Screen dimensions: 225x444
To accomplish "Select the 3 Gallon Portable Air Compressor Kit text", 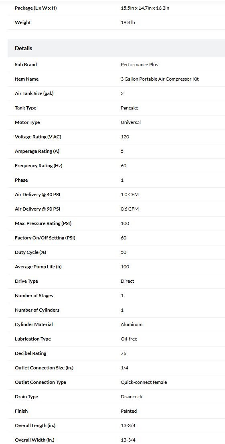I will pos(160,79).
